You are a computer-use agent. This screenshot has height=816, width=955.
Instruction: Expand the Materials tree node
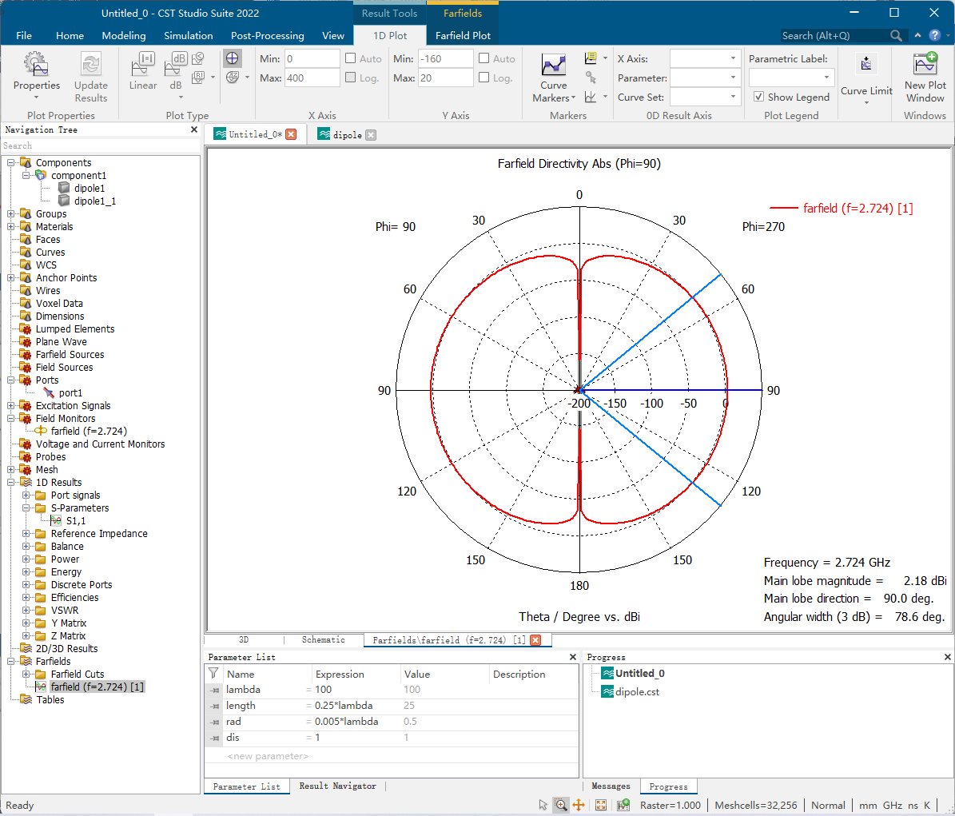(11, 226)
